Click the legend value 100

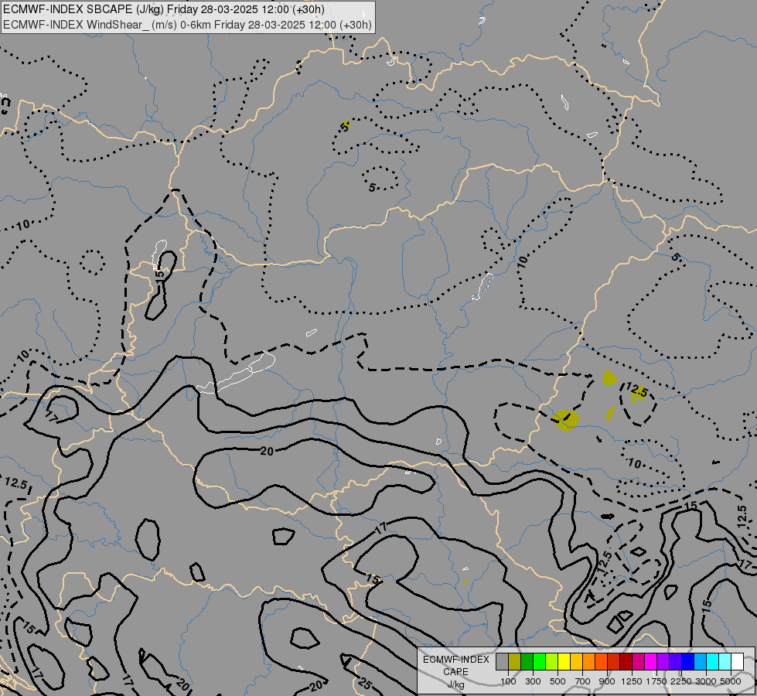pyautogui.click(x=508, y=681)
